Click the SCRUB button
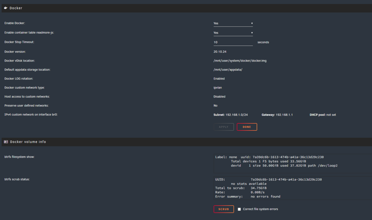Image resolution: width=372 pixels, height=220 pixels. (224, 209)
